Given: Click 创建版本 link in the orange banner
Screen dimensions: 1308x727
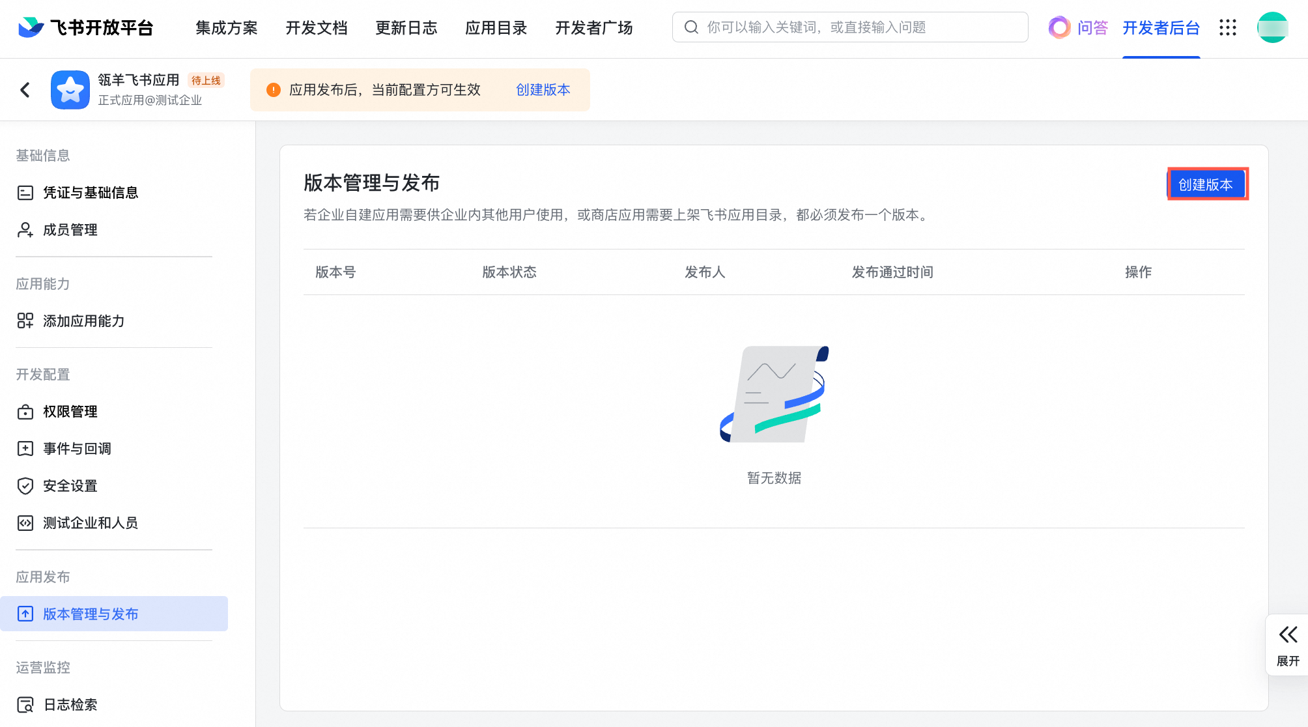Looking at the screenshot, I should pos(543,90).
